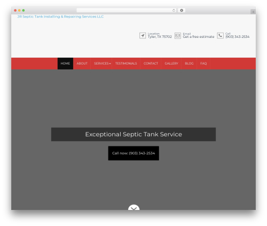The width and height of the screenshot is (267, 226).
Task: Click the browser reload icon
Action: click(x=174, y=10)
